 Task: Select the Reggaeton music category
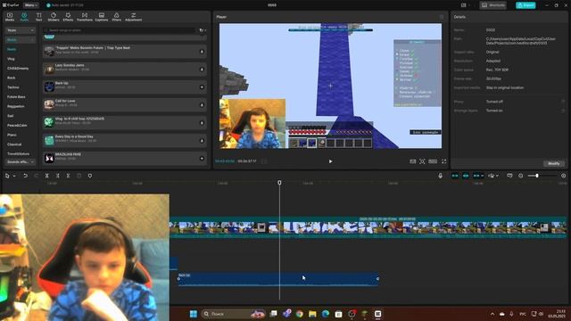[x=16, y=106]
